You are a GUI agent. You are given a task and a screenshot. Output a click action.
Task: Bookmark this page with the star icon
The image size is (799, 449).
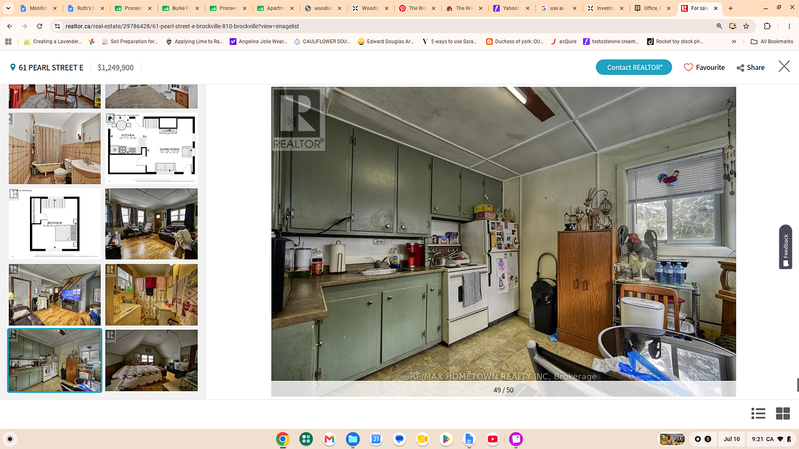coord(747,26)
